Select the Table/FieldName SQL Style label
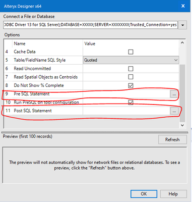The height and width of the screenshot is (202, 192). (40, 60)
